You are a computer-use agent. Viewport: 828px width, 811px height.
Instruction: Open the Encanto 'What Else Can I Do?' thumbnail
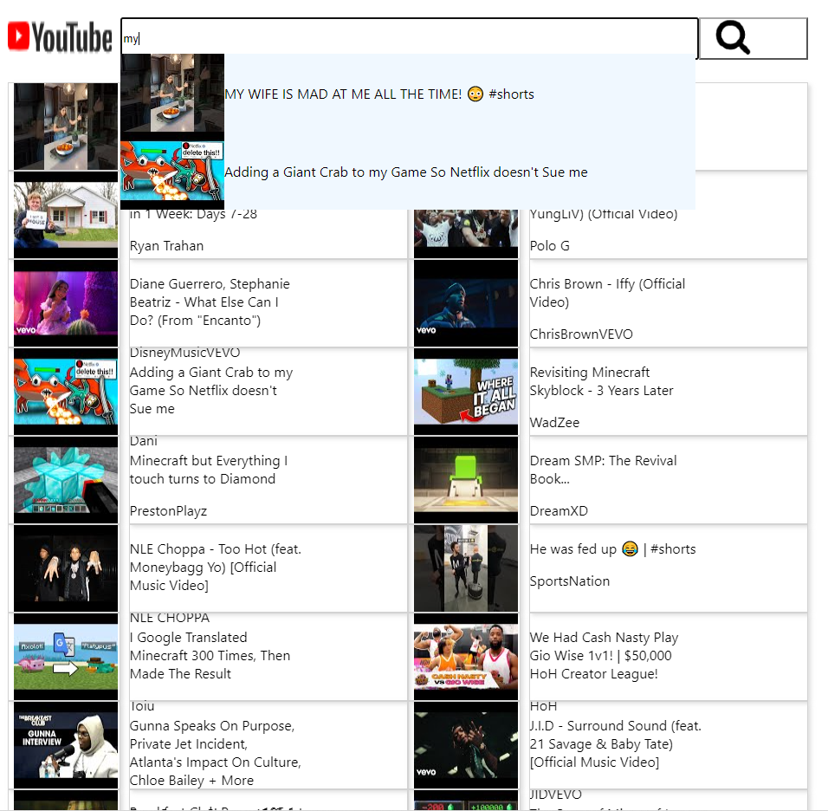[66, 303]
